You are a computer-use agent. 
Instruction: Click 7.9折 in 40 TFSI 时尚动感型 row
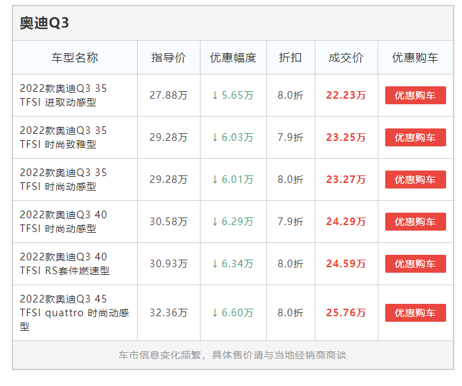coord(290,222)
